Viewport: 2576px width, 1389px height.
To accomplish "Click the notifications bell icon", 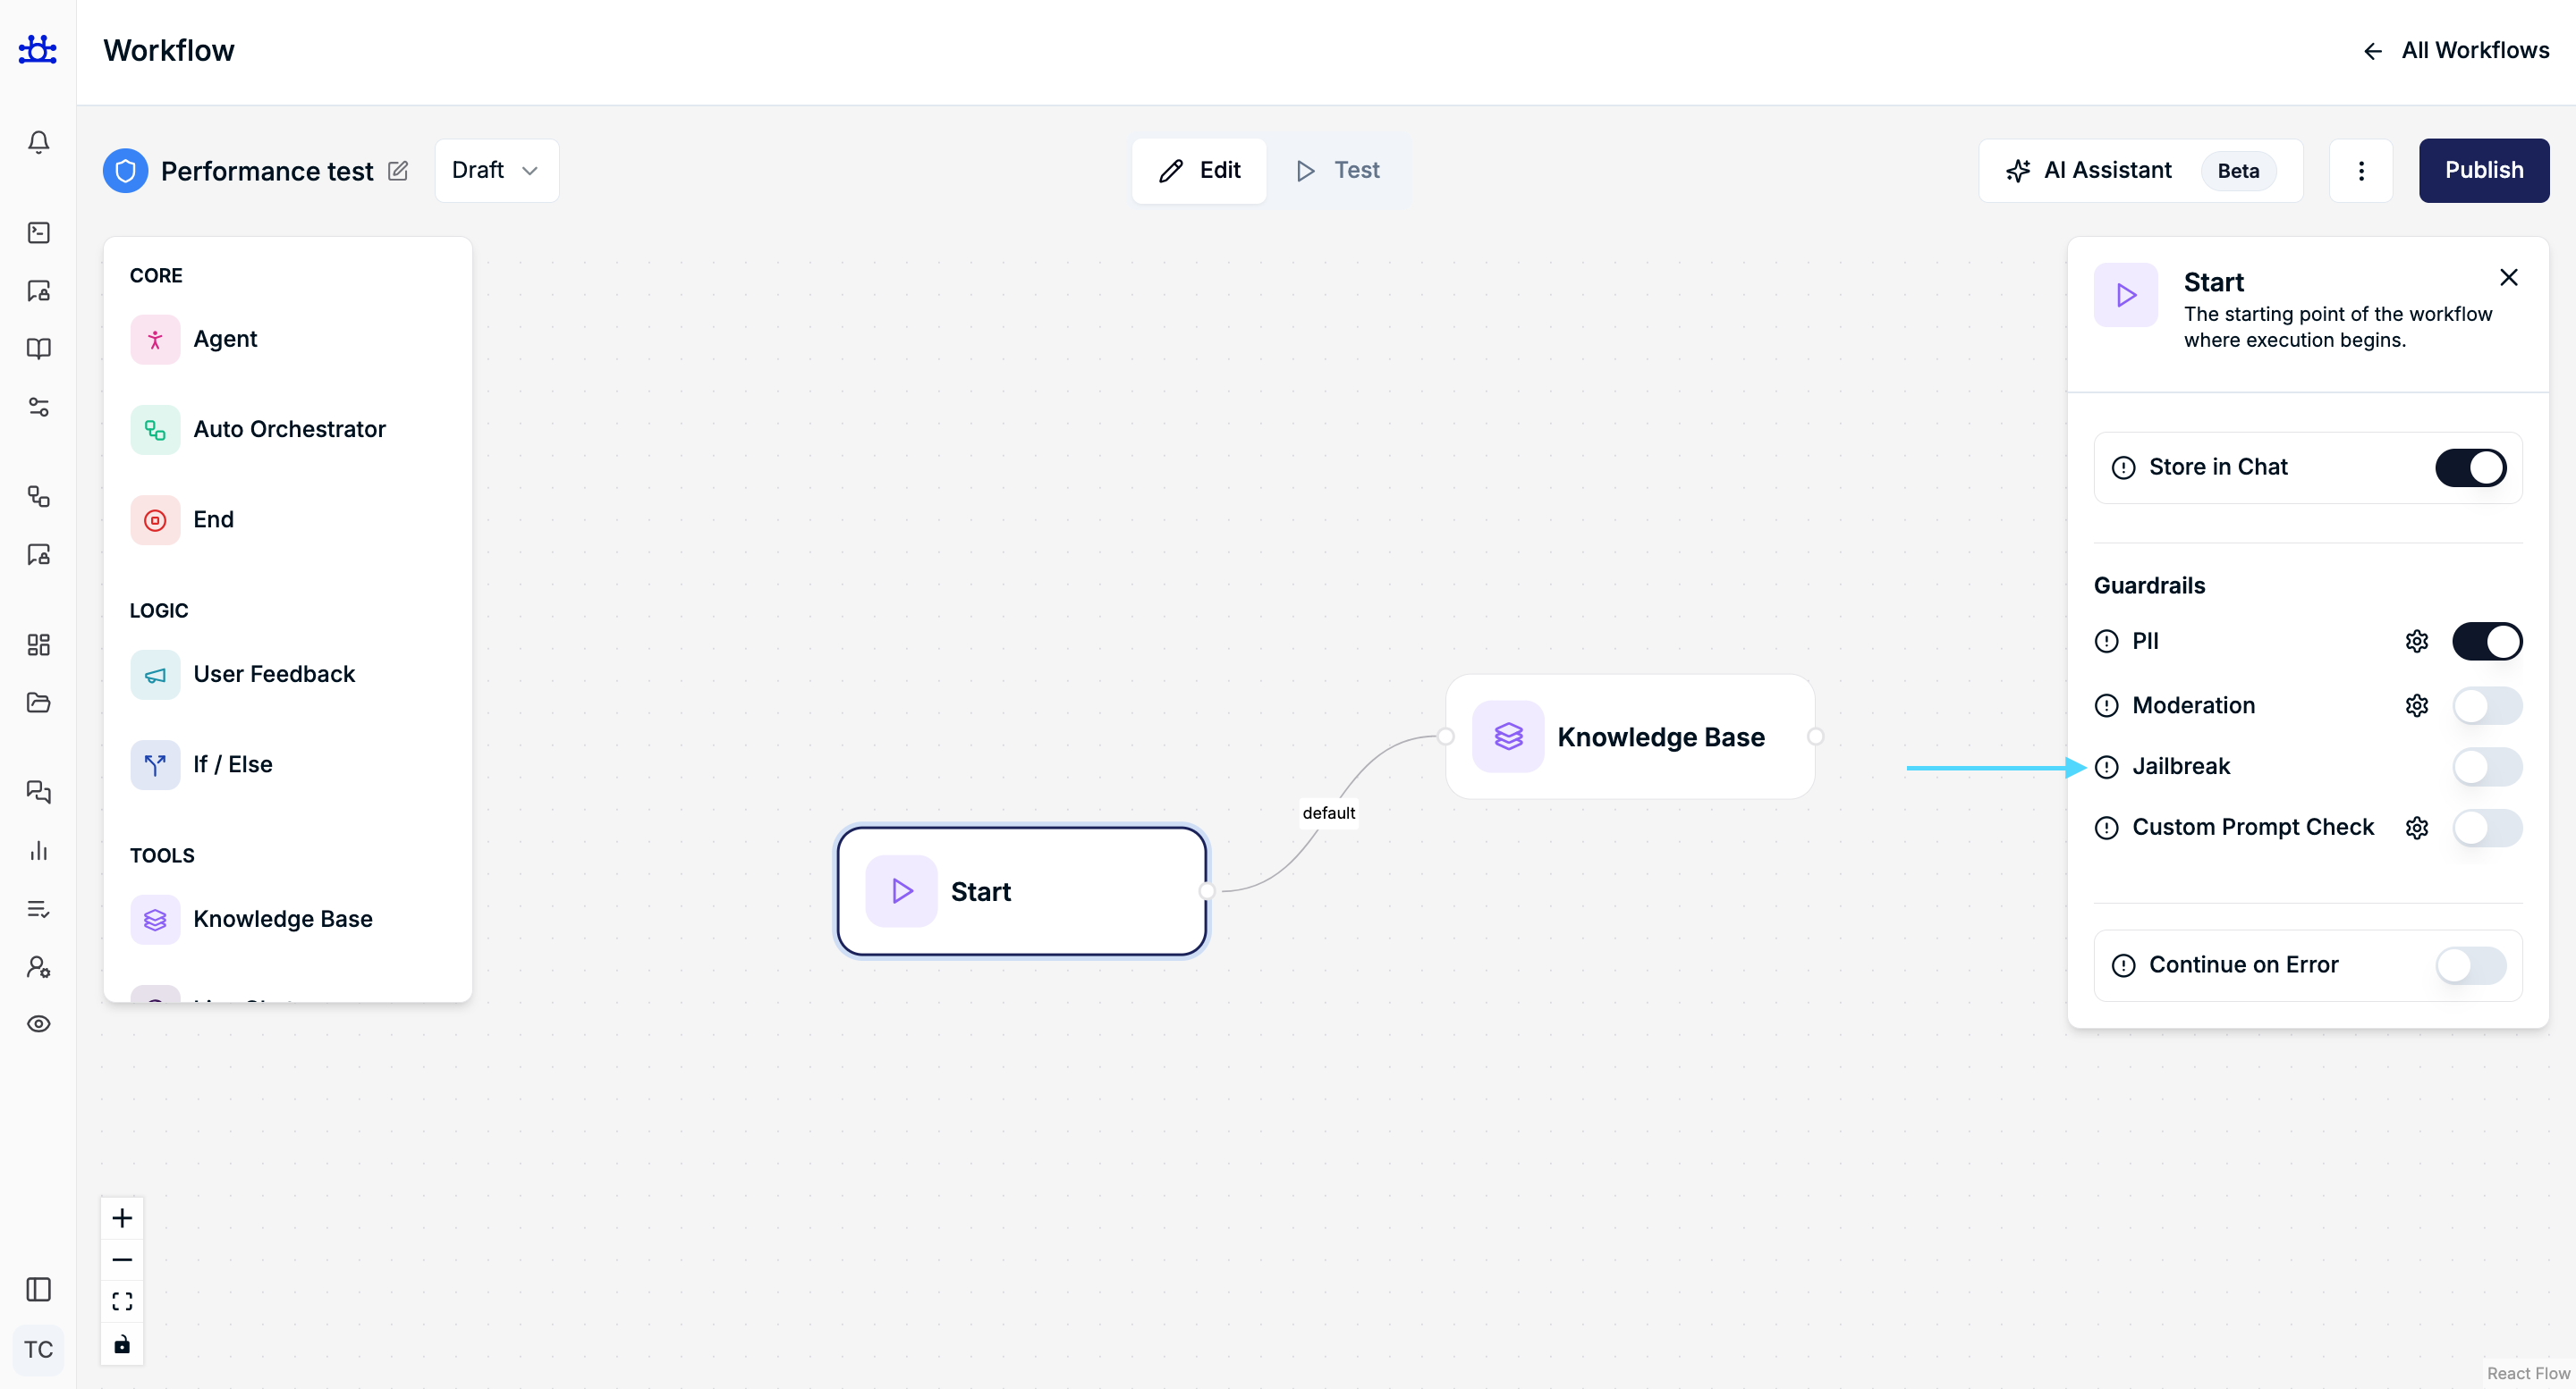I will coord(38,142).
